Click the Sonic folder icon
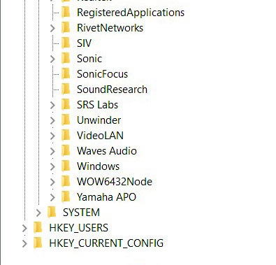The image size is (276, 265). [66, 58]
